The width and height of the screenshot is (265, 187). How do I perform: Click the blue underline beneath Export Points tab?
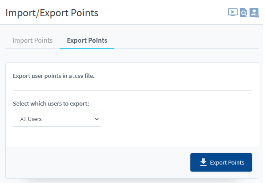pos(87,49)
